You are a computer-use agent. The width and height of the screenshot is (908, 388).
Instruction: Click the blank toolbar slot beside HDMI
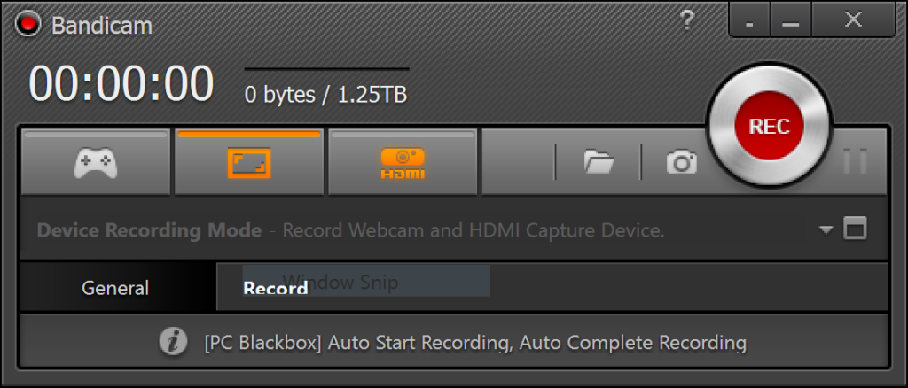pos(518,162)
